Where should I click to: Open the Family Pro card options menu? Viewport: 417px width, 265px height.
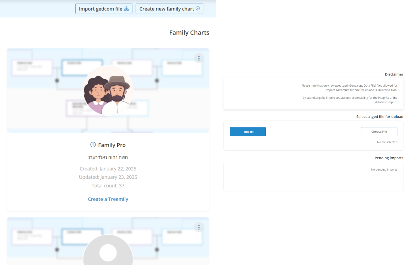point(199,58)
